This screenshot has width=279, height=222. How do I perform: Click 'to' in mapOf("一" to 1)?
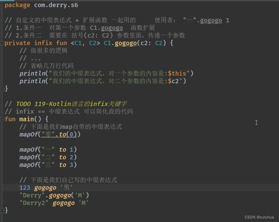[63, 150]
